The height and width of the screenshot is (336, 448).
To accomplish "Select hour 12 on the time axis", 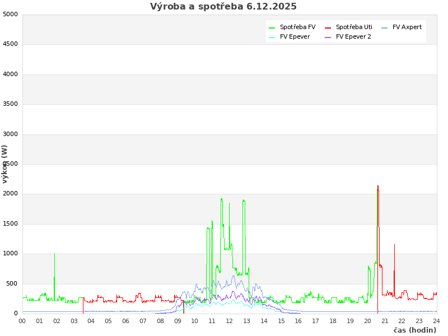I will coord(229,321).
